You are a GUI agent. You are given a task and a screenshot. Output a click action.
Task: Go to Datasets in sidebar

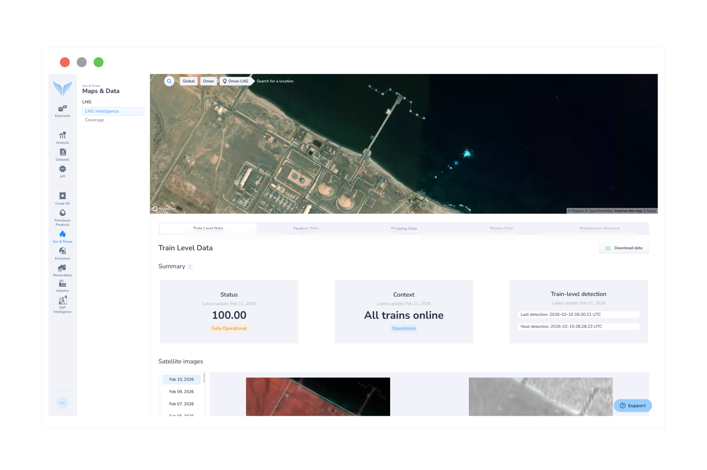point(62,153)
